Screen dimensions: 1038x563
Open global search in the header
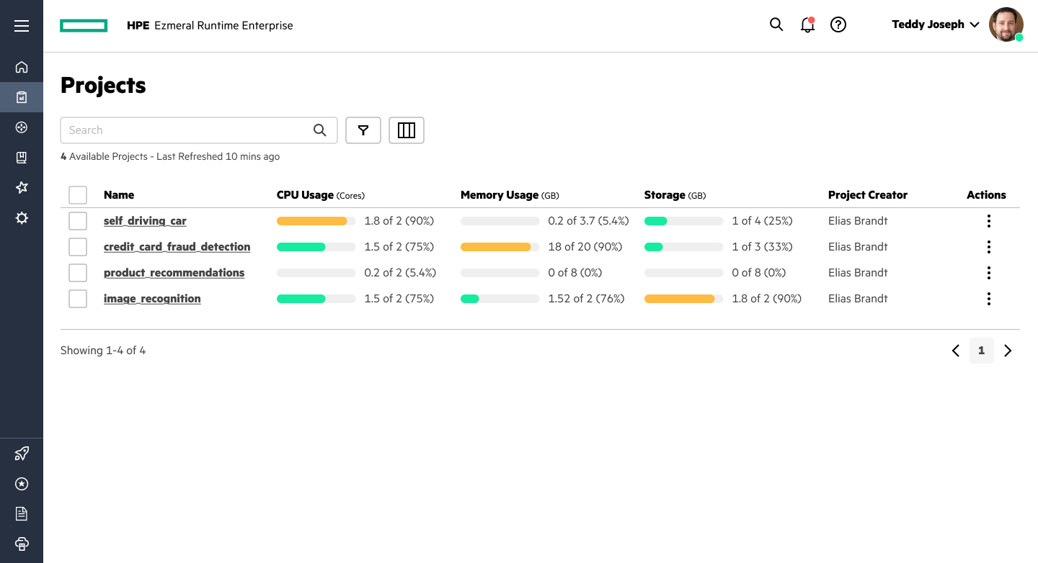tap(776, 24)
